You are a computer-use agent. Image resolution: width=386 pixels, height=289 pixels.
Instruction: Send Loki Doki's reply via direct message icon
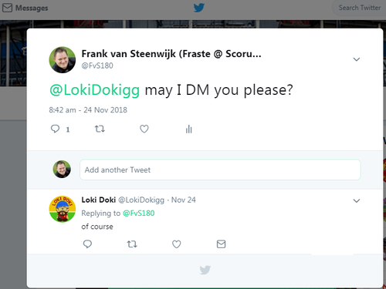[x=221, y=244]
